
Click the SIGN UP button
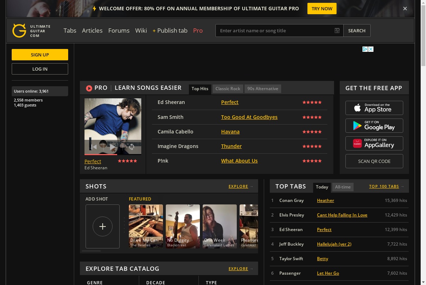[x=40, y=55]
